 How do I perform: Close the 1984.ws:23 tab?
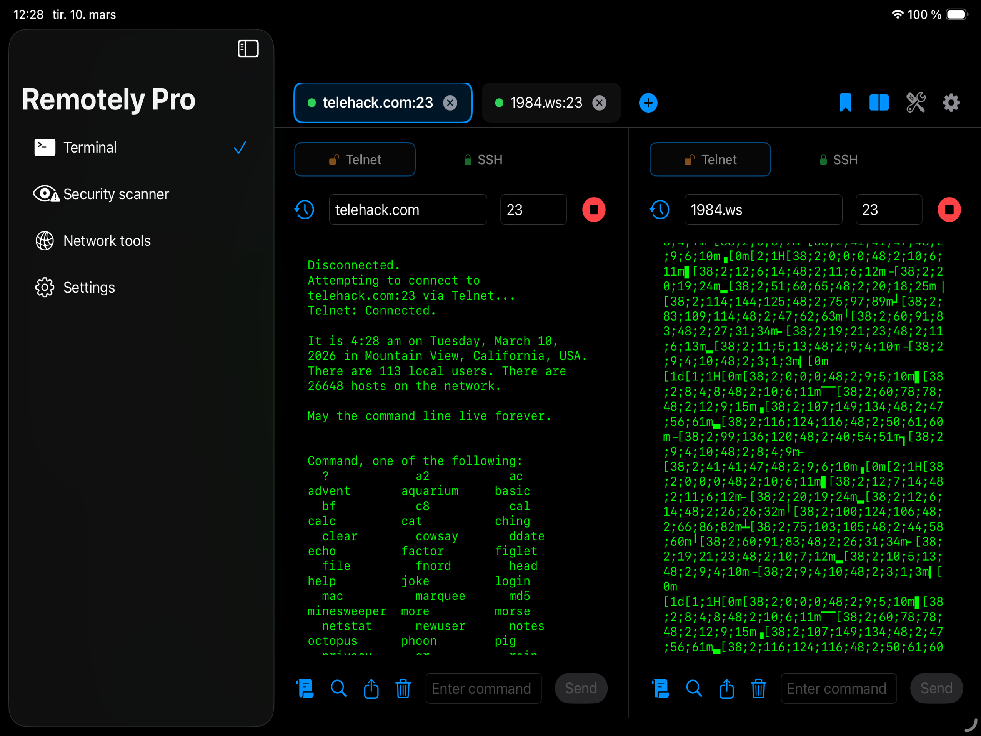[x=599, y=103]
